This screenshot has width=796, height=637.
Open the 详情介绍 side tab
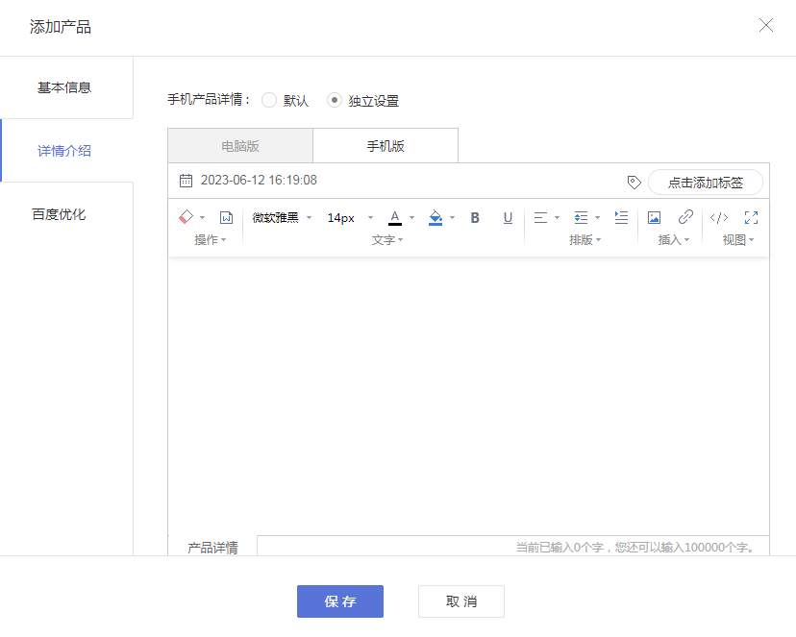(66, 151)
